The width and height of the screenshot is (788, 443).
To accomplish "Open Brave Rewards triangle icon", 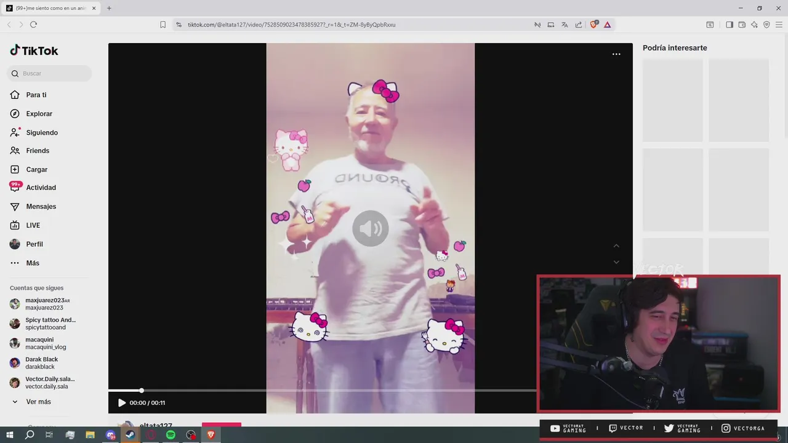I will (607, 25).
